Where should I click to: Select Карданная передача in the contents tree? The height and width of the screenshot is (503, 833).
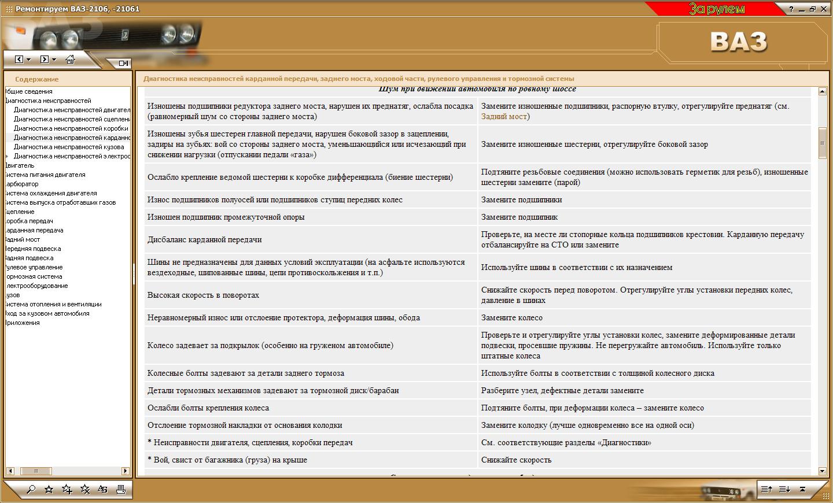tap(34, 230)
